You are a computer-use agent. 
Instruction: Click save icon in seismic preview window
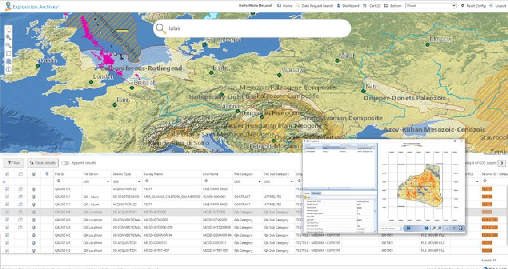tap(460, 228)
